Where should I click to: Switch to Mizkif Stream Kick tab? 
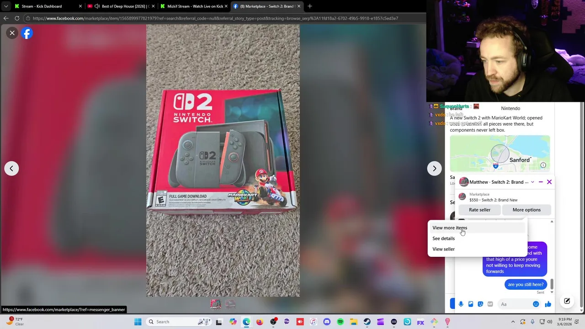pyautogui.click(x=193, y=6)
